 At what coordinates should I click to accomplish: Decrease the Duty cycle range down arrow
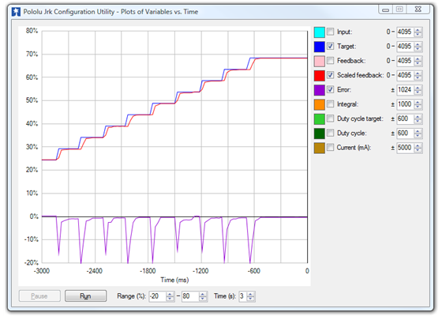point(418,136)
